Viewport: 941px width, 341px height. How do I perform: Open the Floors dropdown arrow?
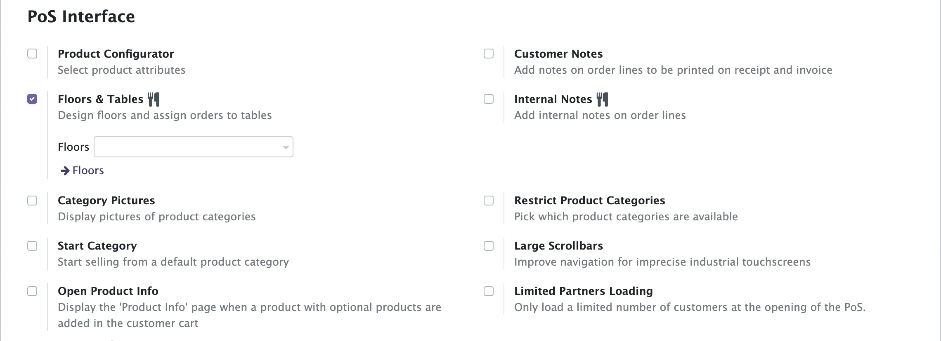(286, 147)
